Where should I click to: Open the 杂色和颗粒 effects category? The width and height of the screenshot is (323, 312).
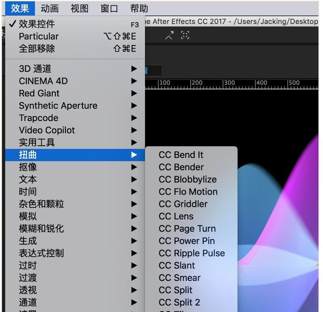pos(75,204)
